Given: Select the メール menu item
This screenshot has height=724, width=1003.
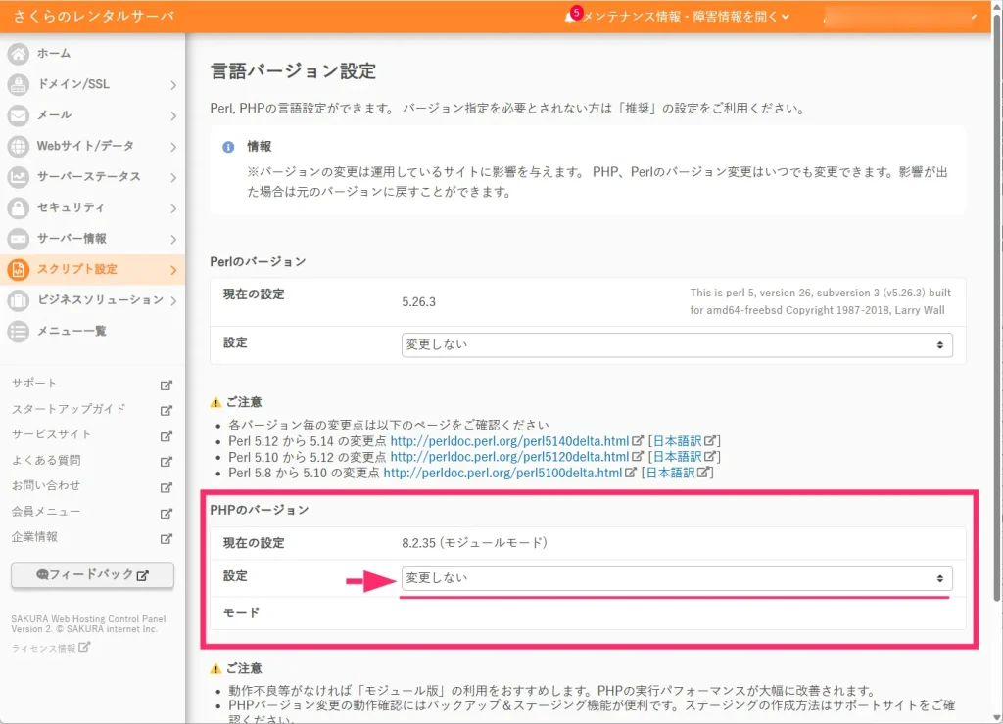Looking at the screenshot, I should 93,115.
